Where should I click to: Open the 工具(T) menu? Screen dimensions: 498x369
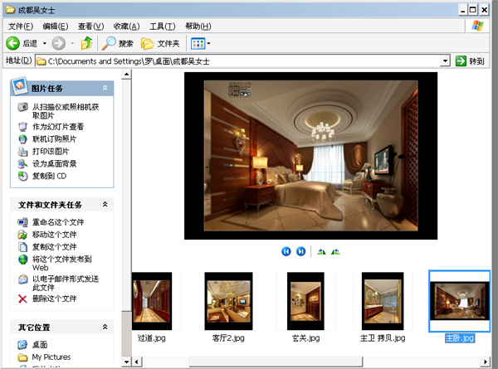(163, 27)
